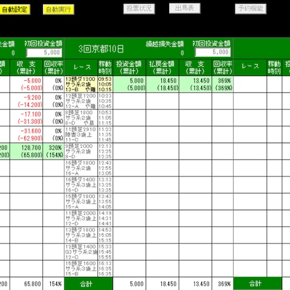Screen dimensions: 290x290
Task: Open the 出馬表 button
Action: pyautogui.click(x=185, y=8)
